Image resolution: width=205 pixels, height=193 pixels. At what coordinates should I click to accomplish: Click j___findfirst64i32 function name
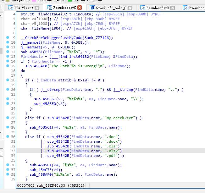point(69,57)
